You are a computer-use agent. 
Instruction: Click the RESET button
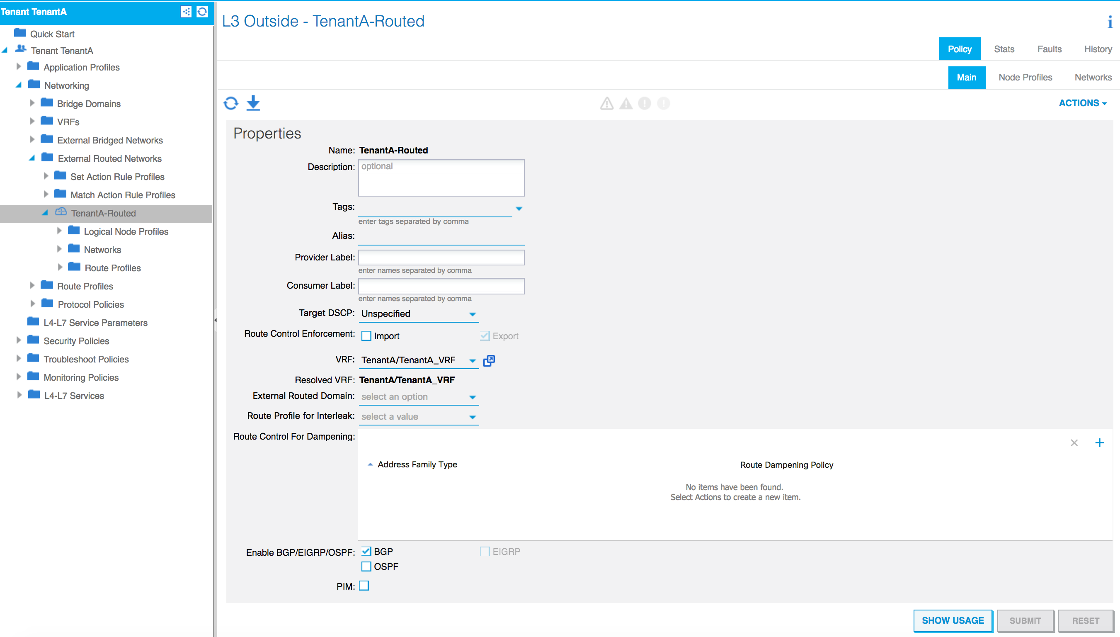[1085, 620]
